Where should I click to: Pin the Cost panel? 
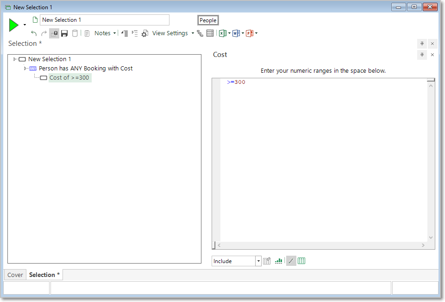click(x=422, y=55)
